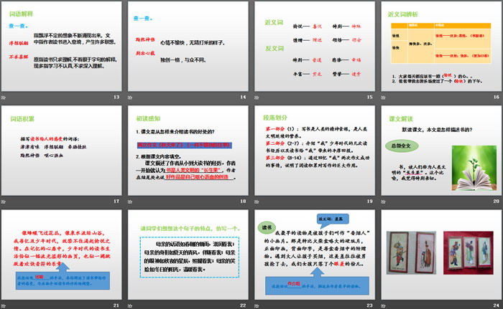Select slide 23 thumbnail with 读书 bubble
The height and width of the screenshot is (309, 503).
coord(315,255)
